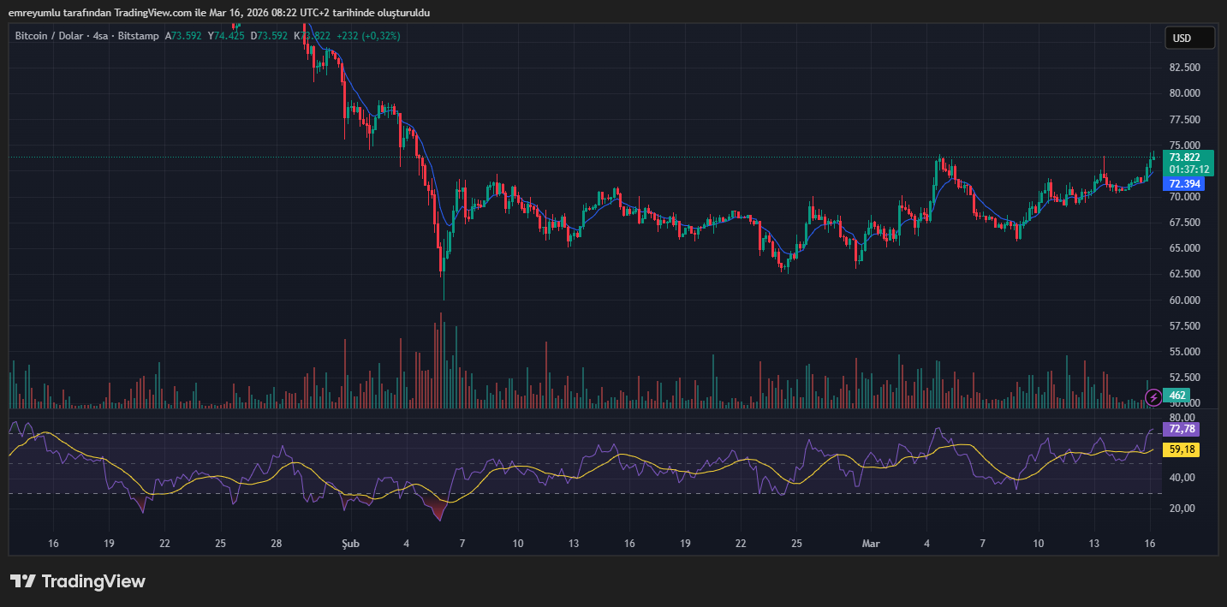
Task: Open the USD currency selector
Action: click(1189, 39)
